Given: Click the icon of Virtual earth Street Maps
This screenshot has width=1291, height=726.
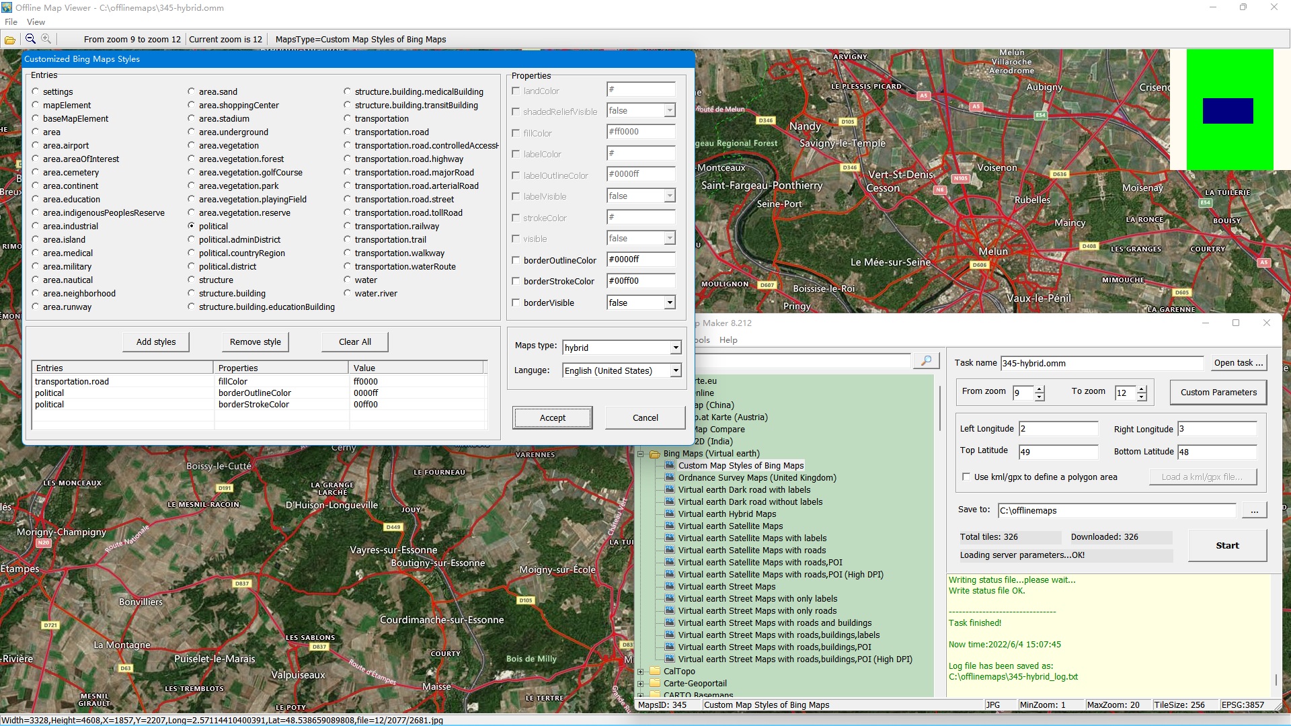Looking at the screenshot, I should [670, 586].
